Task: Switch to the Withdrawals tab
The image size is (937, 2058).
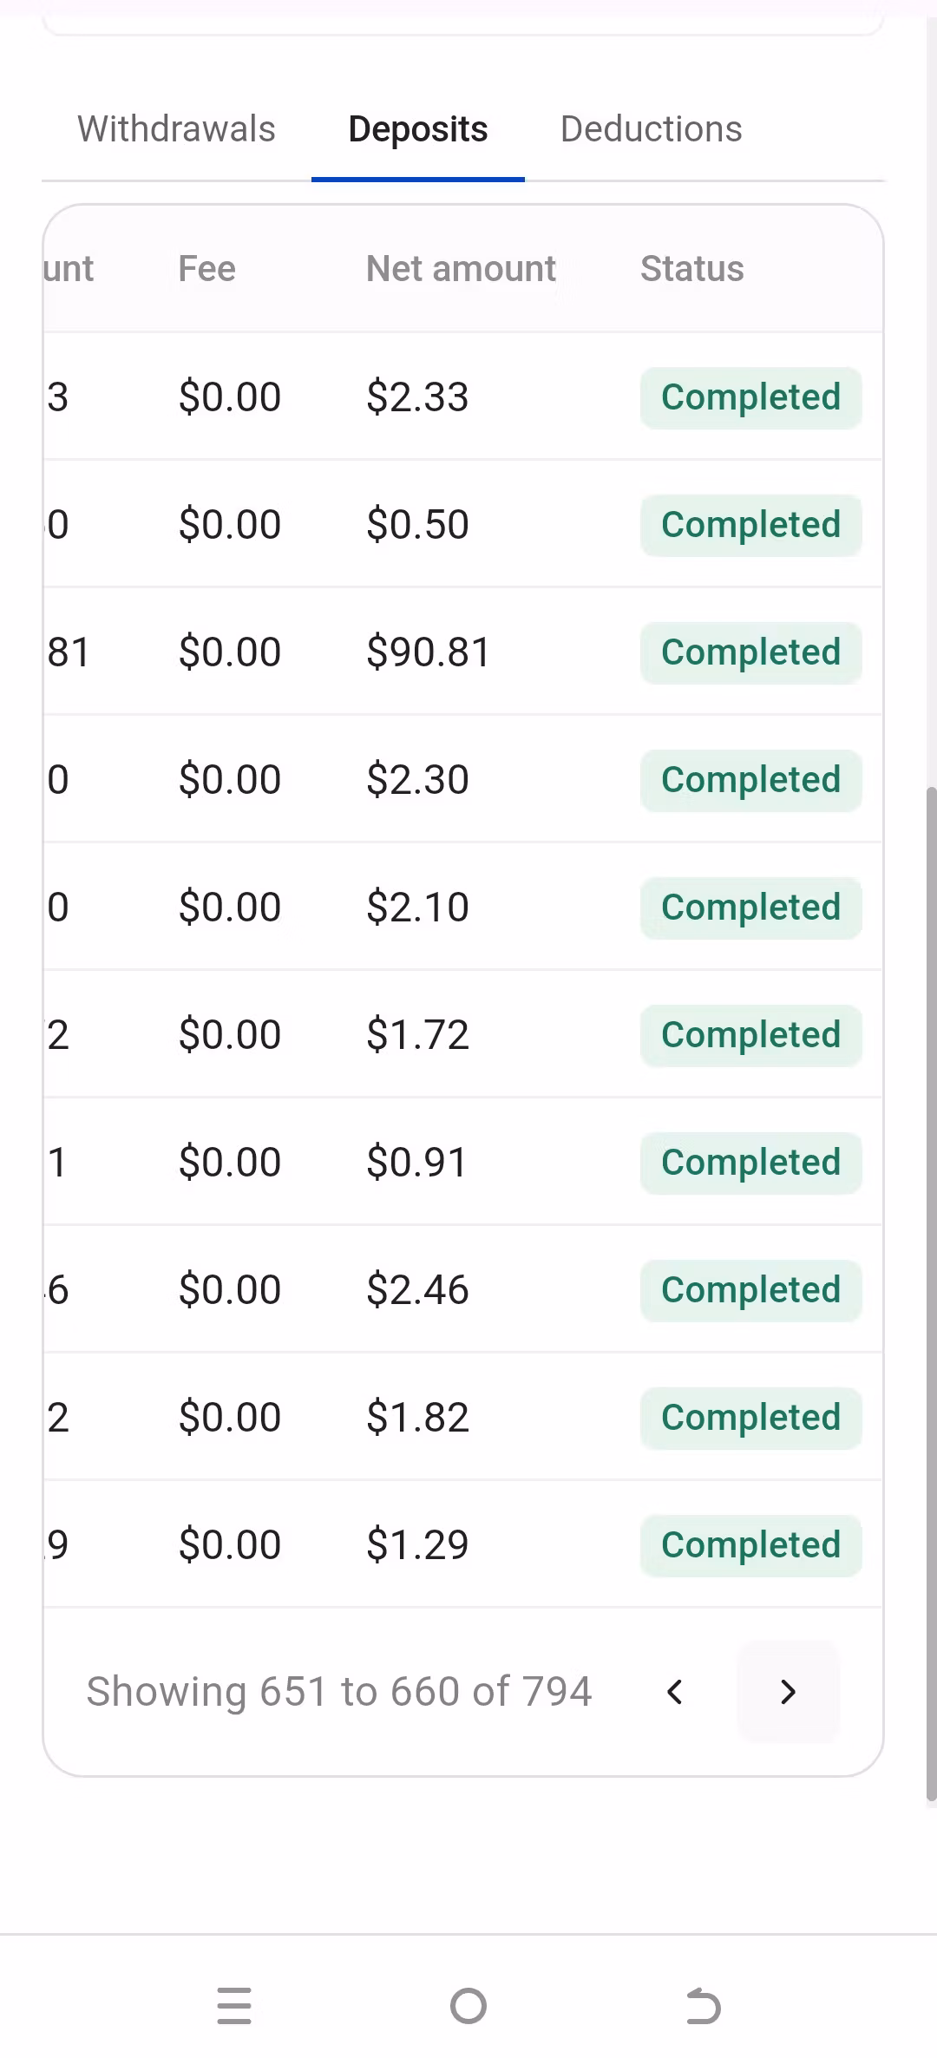Action: (176, 129)
